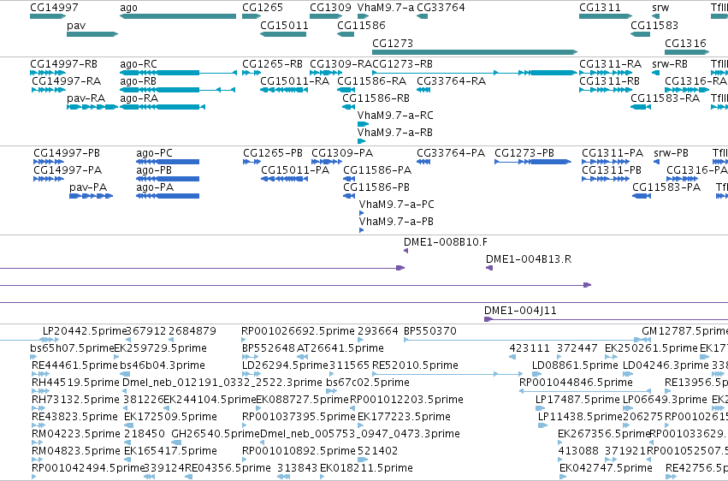The height and width of the screenshot is (481, 728).
Task: Select the DME1-008B10.F clone label
Action: [446, 242]
